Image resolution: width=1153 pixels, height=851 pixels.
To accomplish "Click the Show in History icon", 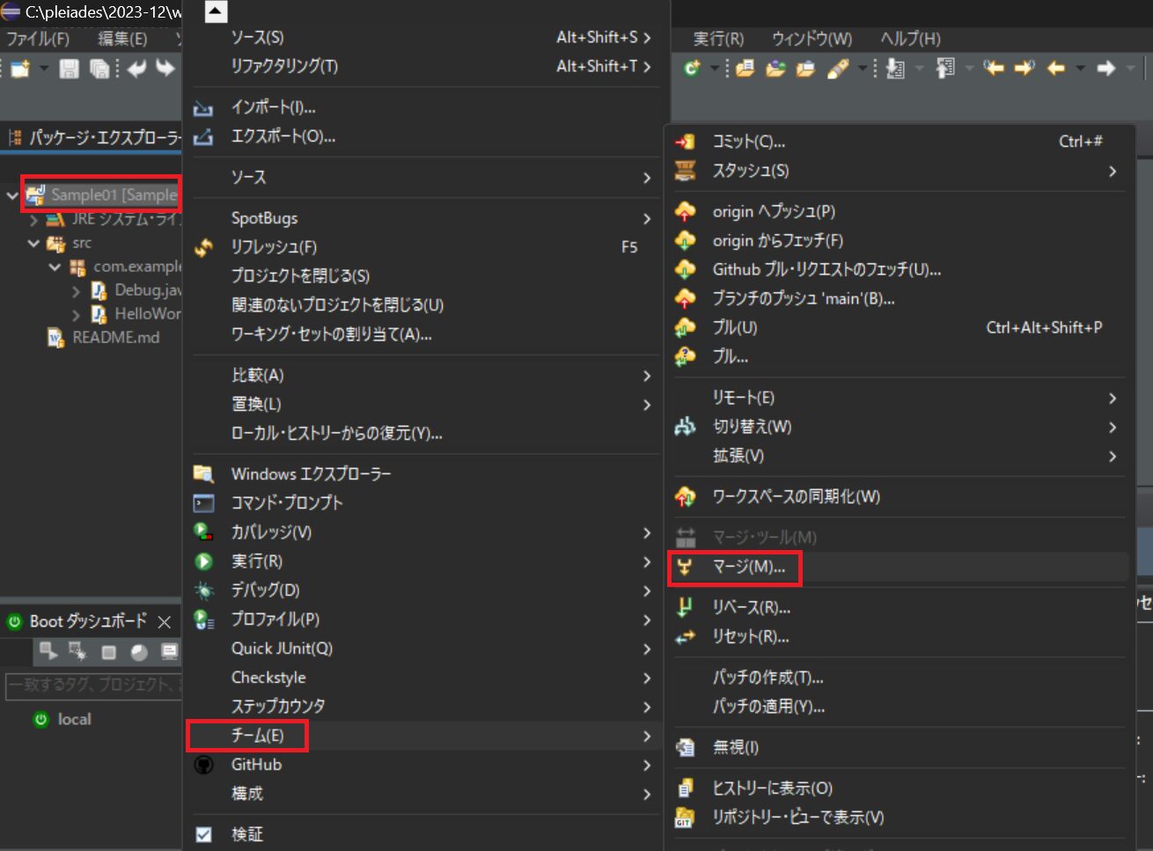I will (x=685, y=788).
